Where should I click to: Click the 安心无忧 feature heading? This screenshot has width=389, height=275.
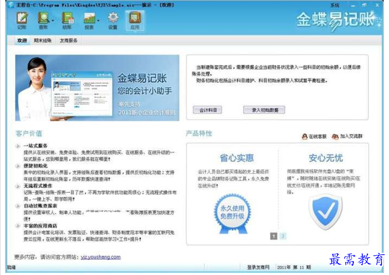pyautogui.click(x=325, y=158)
